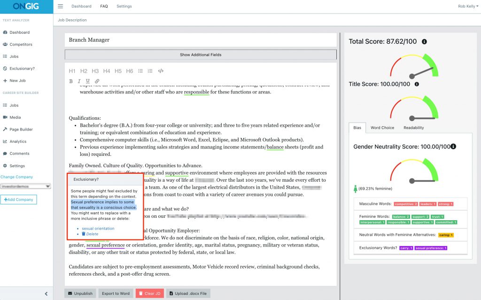This screenshot has height=300, width=481.
Task: Apply H2 heading format
Action: click(84, 71)
